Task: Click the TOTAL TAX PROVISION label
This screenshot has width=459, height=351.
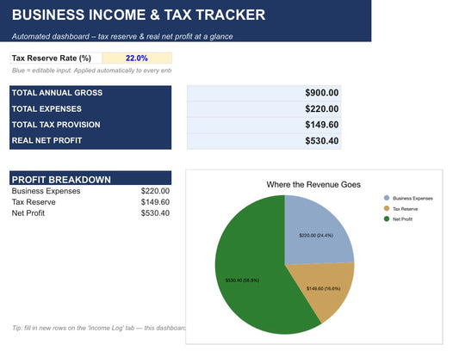Action: point(56,125)
